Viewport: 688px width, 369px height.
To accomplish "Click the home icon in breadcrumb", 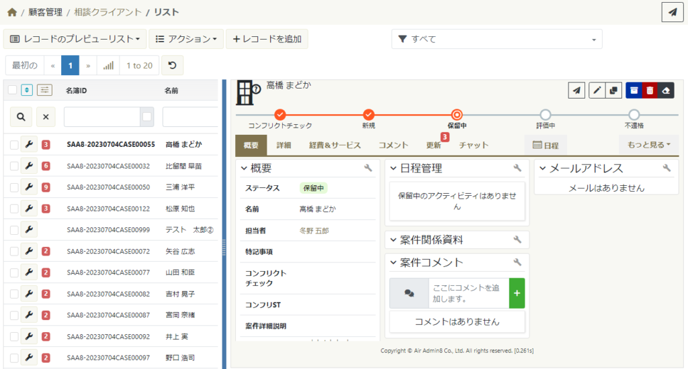I will point(11,12).
